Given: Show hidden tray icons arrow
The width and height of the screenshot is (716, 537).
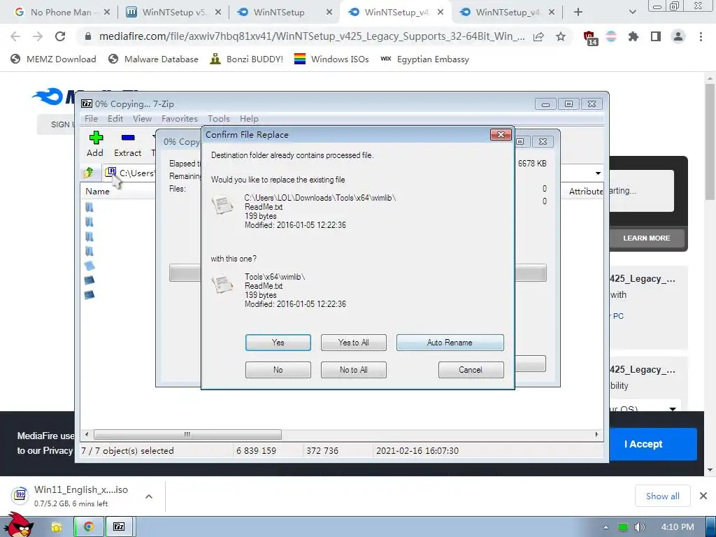Looking at the screenshot, I should pos(606,527).
